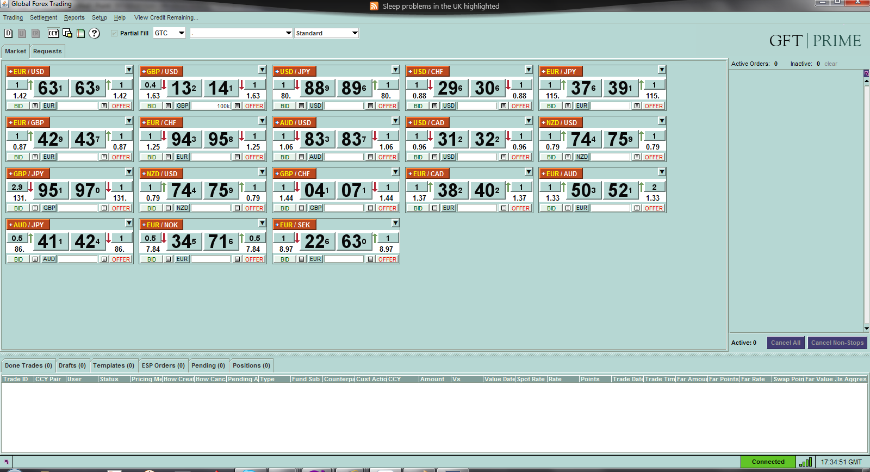Open the Standard dropdown

click(326, 33)
